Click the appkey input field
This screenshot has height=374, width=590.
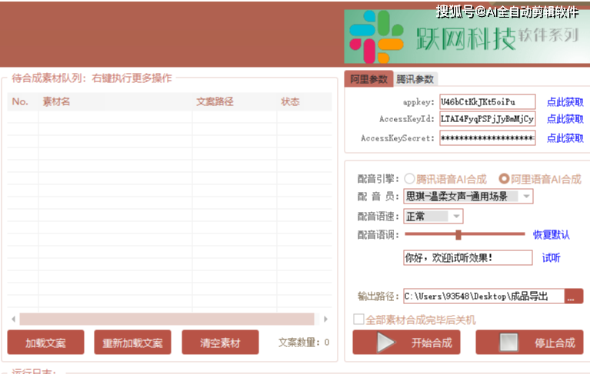[487, 102]
